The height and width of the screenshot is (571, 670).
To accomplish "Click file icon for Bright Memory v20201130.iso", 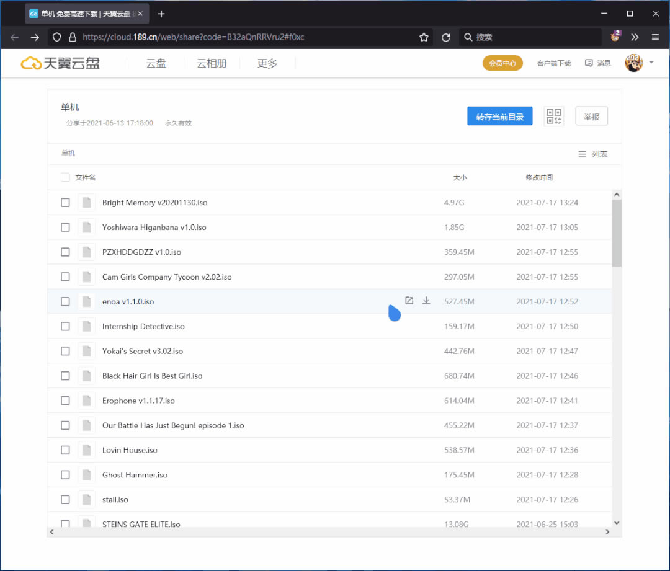I will pyautogui.click(x=87, y=203).
